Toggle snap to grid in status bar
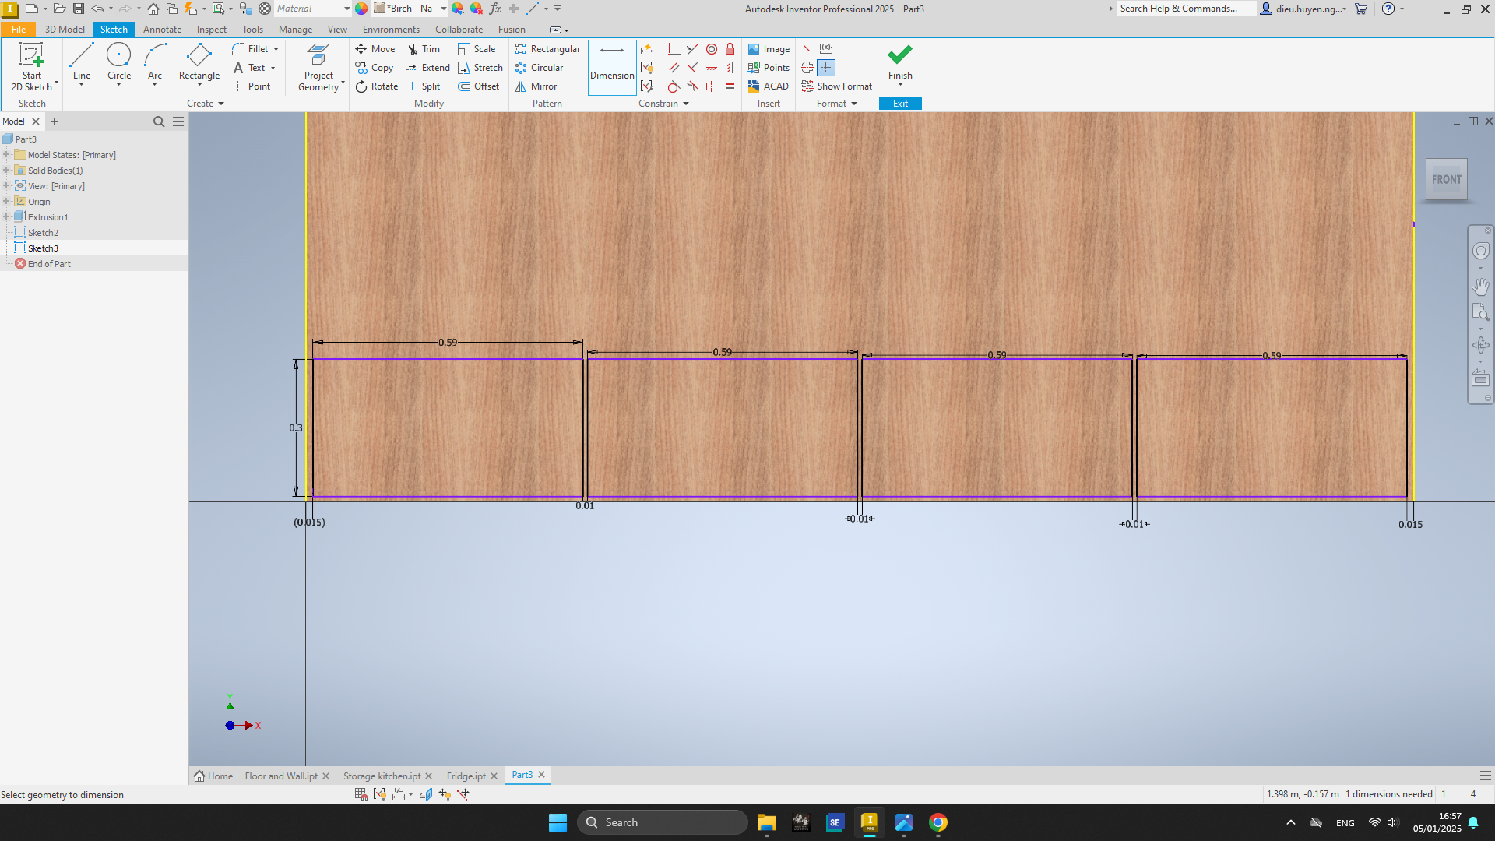The height and width of the screenshot is (841, 1495). pos(361,794)
